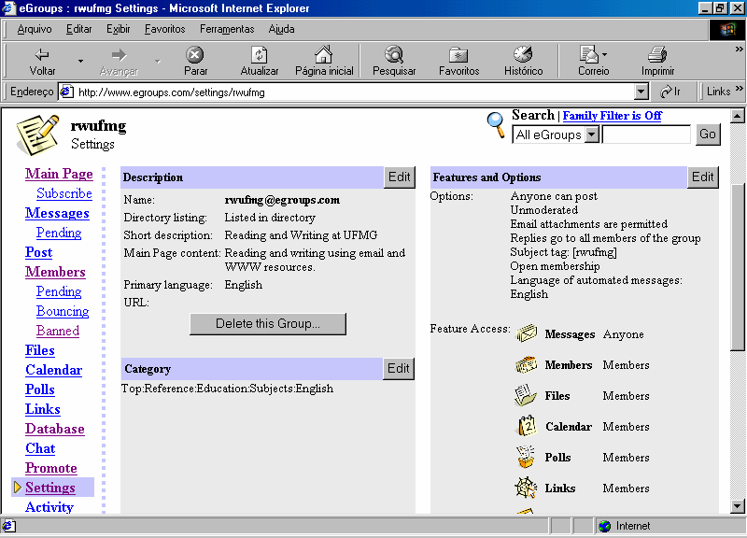The height and width of the screenshot is (538, 747).
Task: Open the Exibir menu
Action: point(119,30)
